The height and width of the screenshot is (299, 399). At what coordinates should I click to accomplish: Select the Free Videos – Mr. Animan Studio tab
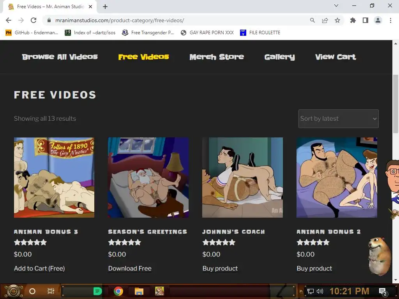(49, 7)
